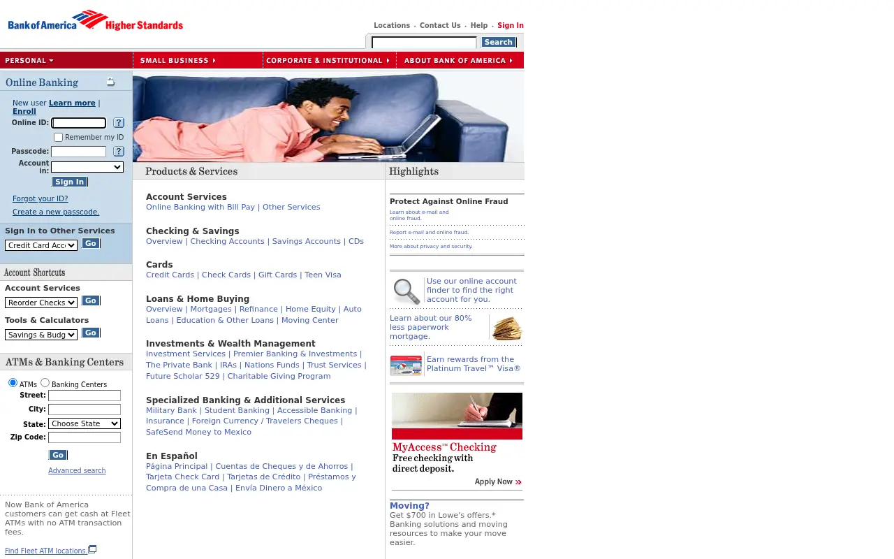Click the new window icon after Fleet ATM locations

pos(92,549)
